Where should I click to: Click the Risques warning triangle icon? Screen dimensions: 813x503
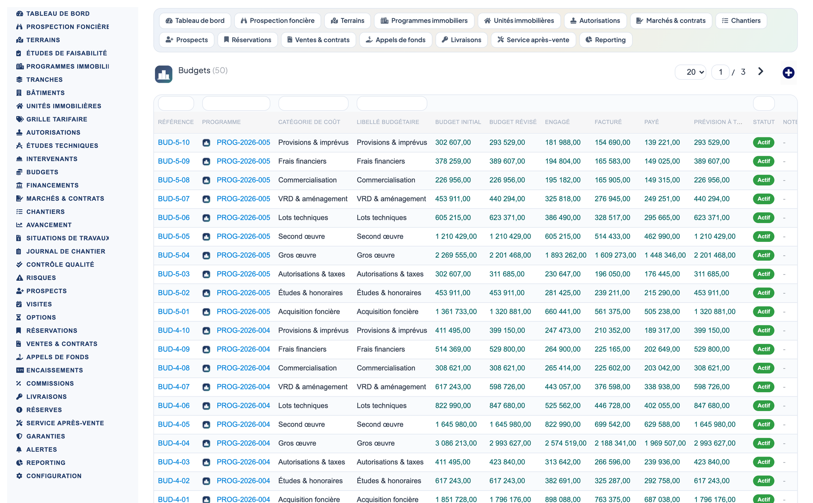(x=19, y=278)
